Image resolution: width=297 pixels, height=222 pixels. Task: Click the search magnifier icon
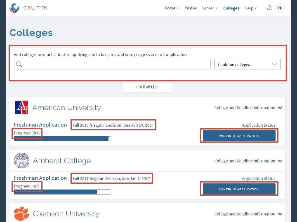(19, 64)
